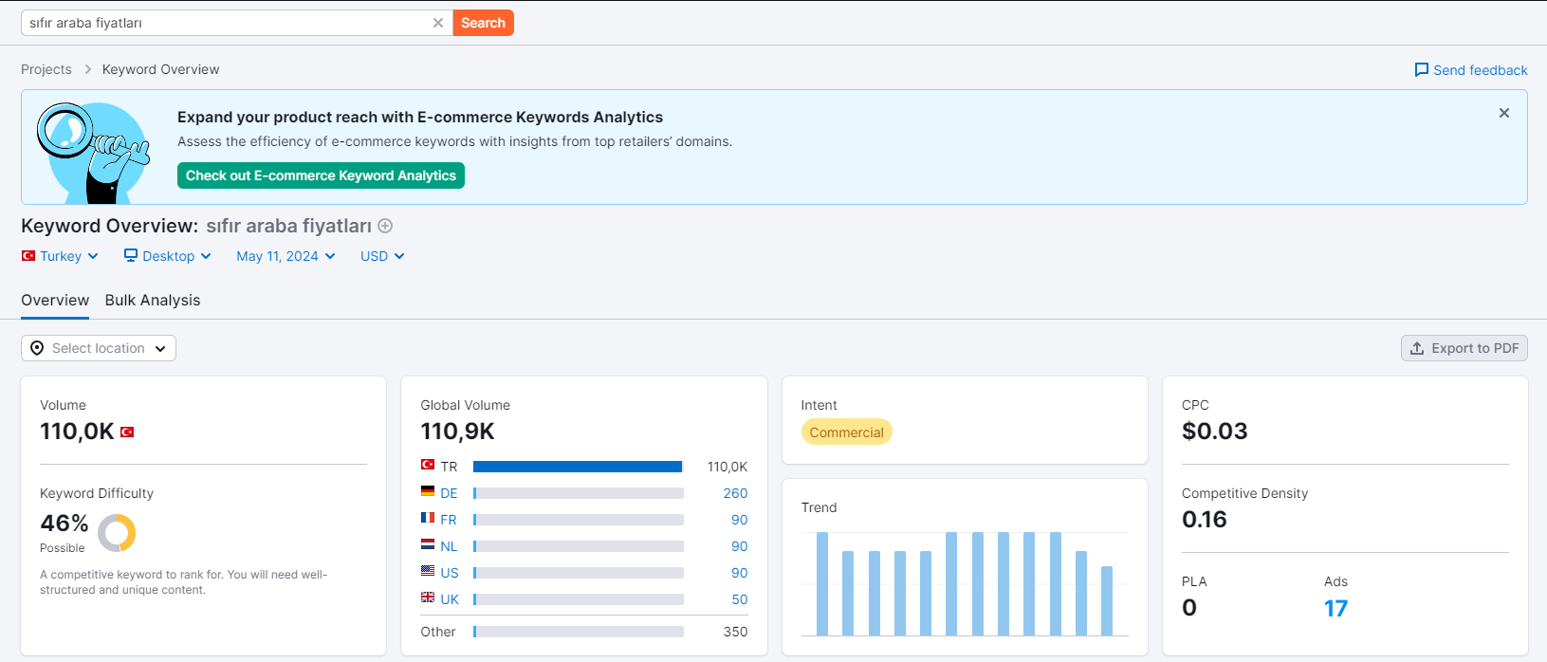
Task: Switch to the Bulk Analysis tab
Action: point(153,300)
